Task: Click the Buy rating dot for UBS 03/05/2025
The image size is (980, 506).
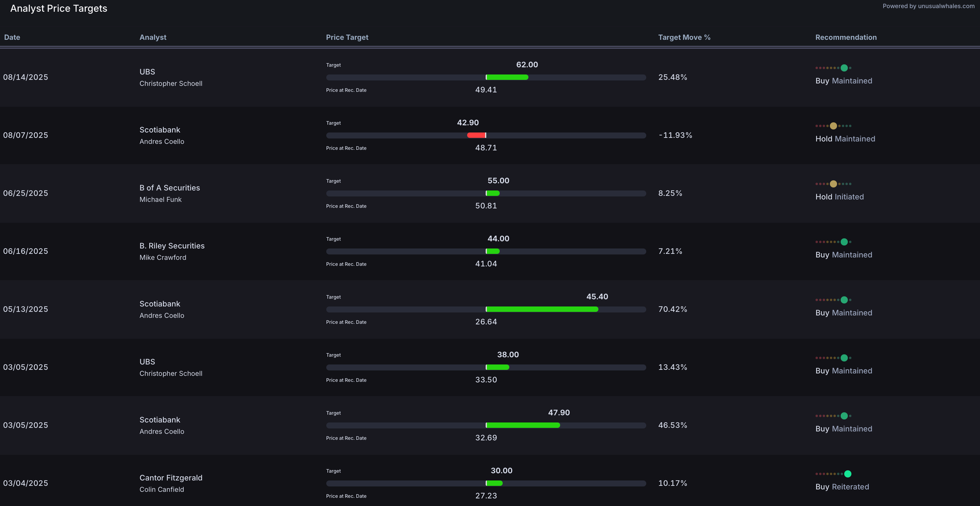Action: 844,358
